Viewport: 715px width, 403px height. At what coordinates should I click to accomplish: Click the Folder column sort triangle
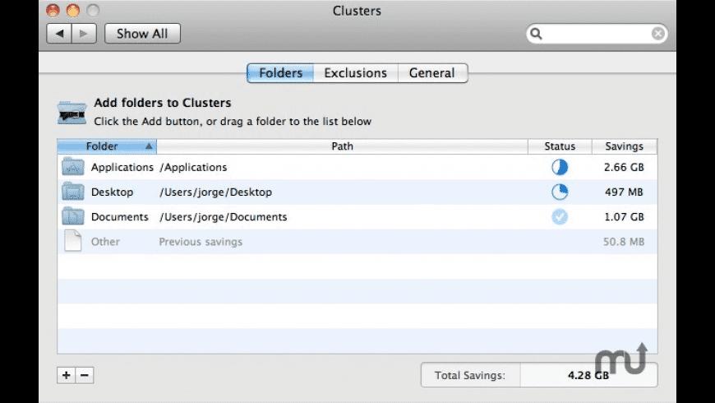tap(149, 146)
